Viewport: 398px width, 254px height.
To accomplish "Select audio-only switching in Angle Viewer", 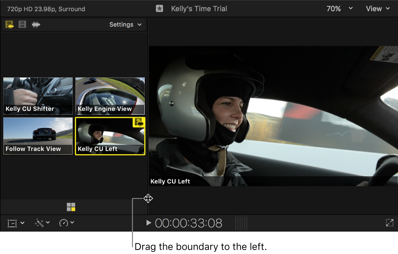I will pyautogui.click(x=36, y=24).
